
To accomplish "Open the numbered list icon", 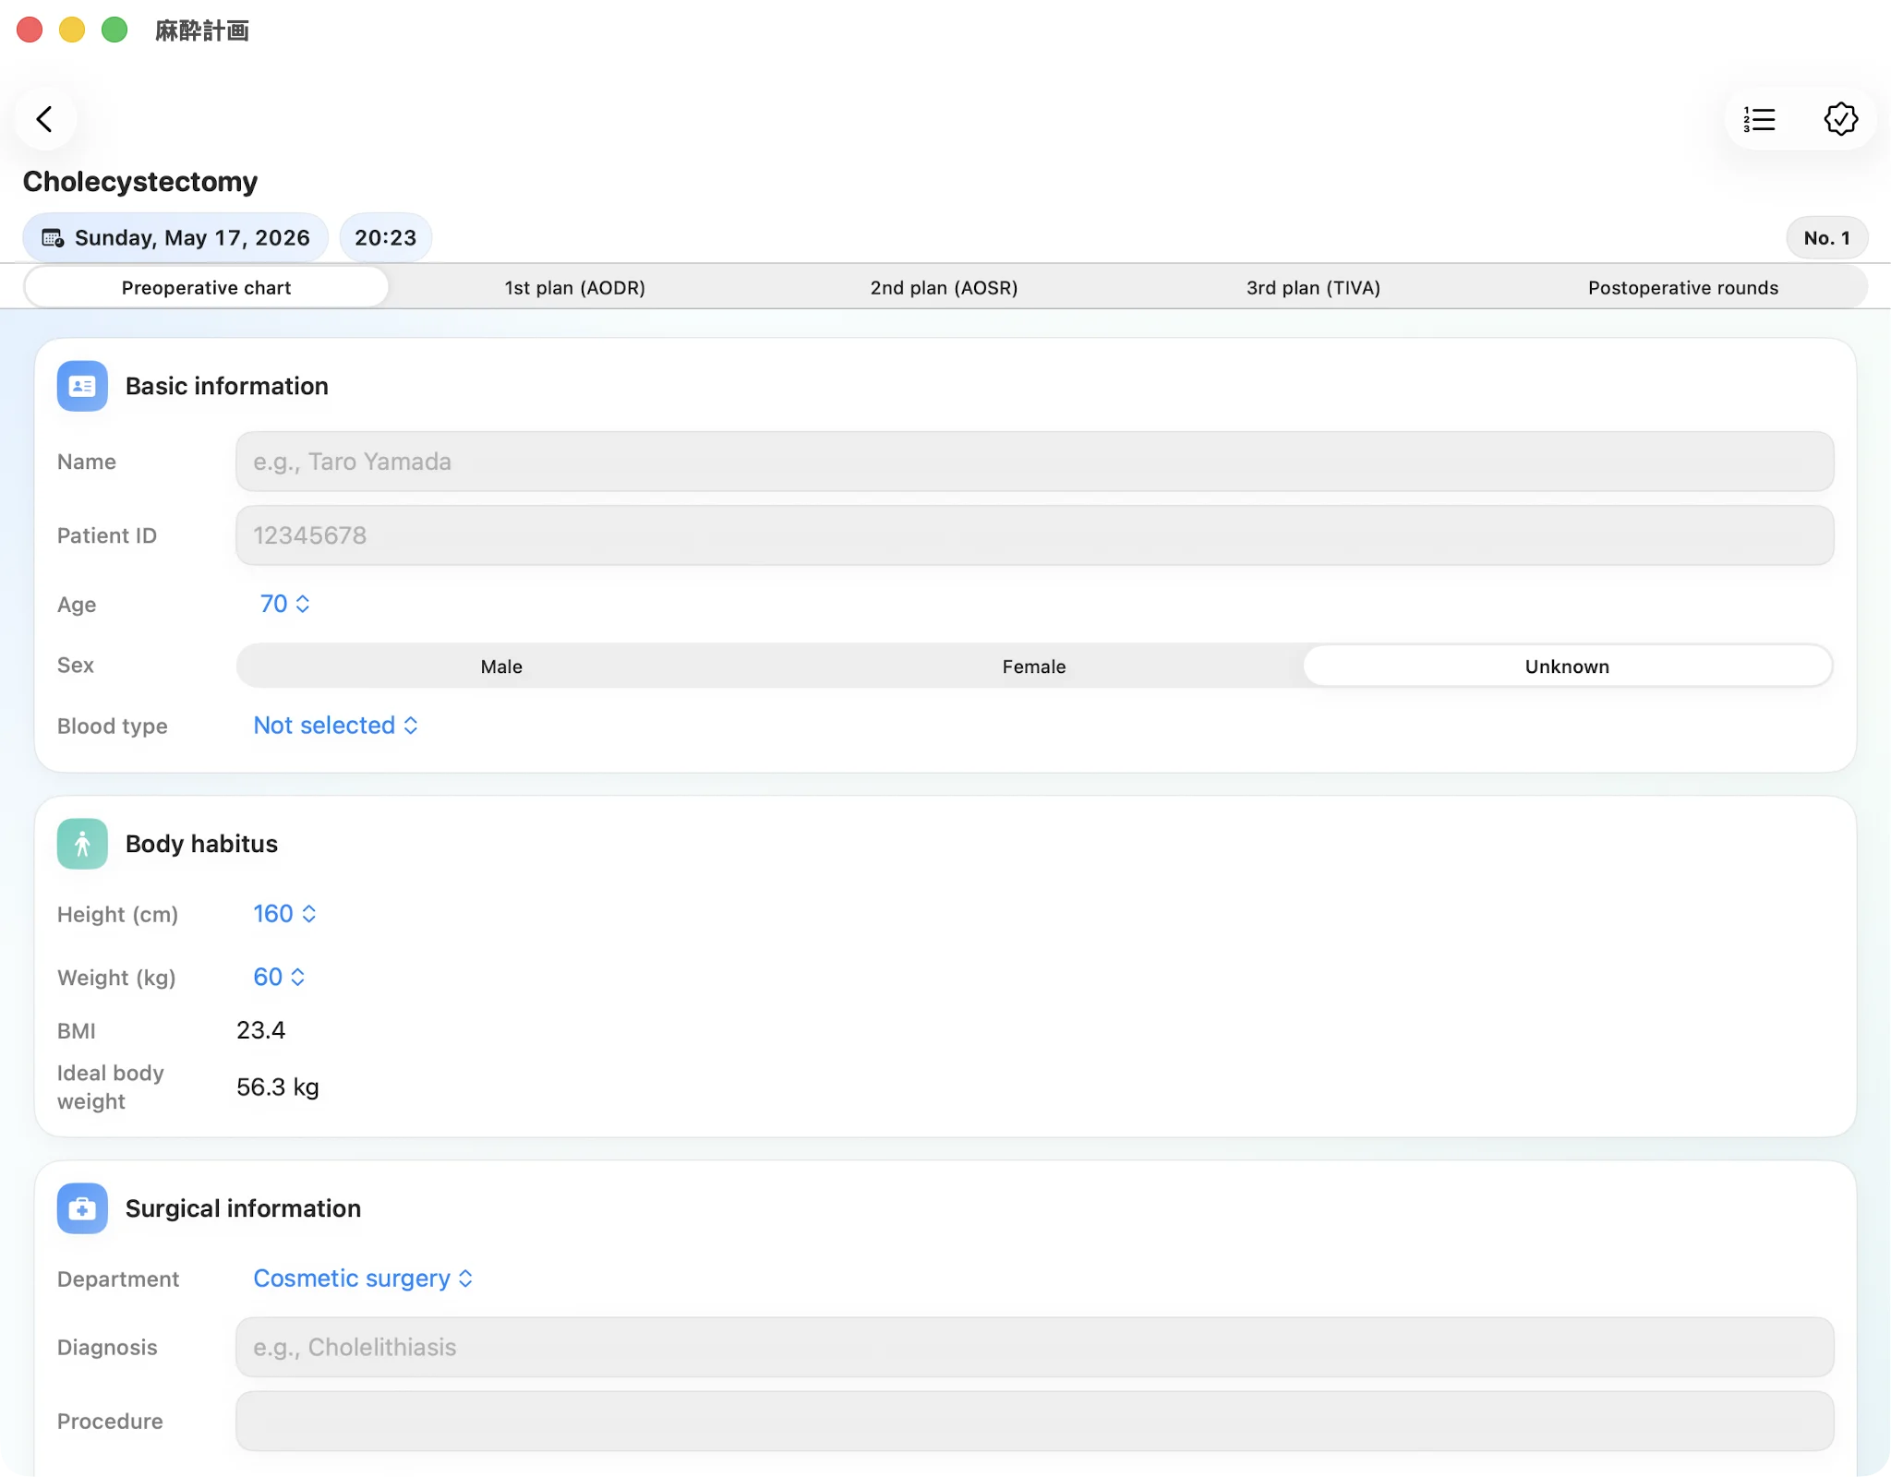I will pyautogui.click(x=1760, y=119).
